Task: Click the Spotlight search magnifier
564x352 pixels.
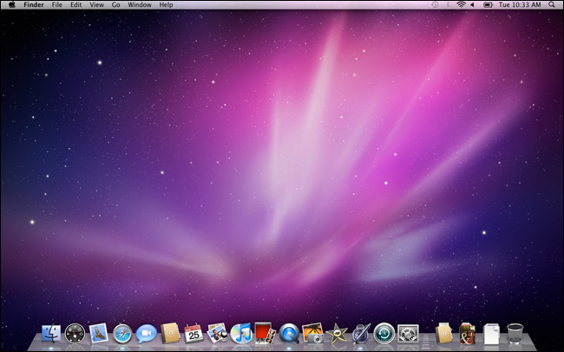Action: pyautogui.click(x=552, y=5)
